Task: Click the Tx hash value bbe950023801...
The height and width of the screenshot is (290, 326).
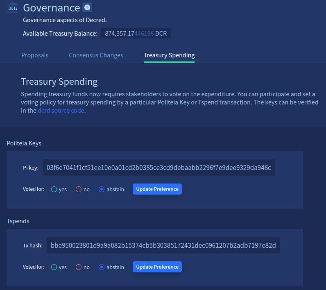Action: coord(163,245)
